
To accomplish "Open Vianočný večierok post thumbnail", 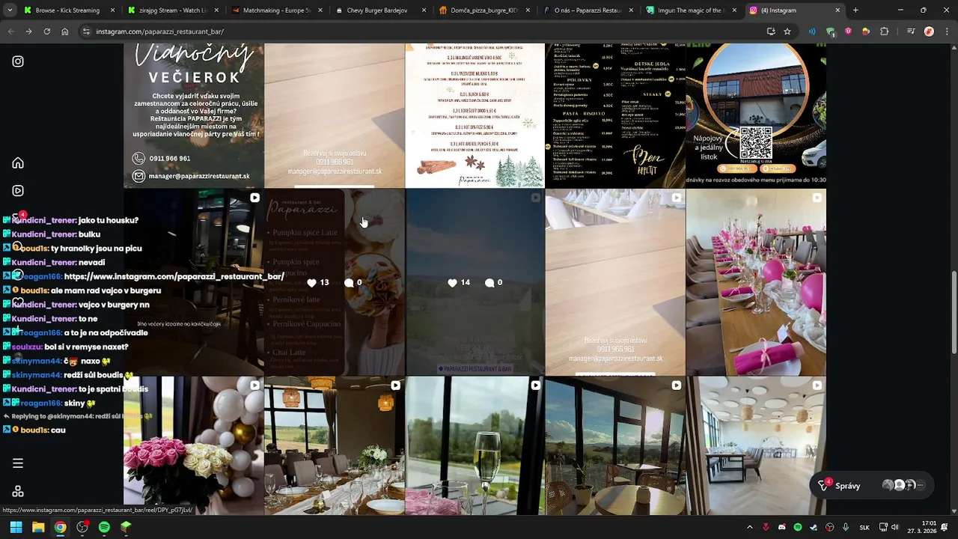I will [194, 115].
